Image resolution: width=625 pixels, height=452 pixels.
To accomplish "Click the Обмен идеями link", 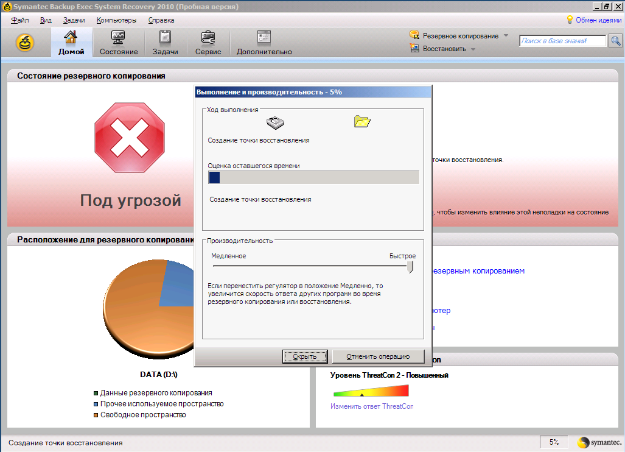I will pos(598,20).
